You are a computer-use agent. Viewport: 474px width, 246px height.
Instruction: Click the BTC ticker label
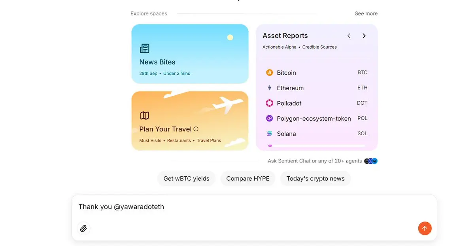tap(363, 73)
